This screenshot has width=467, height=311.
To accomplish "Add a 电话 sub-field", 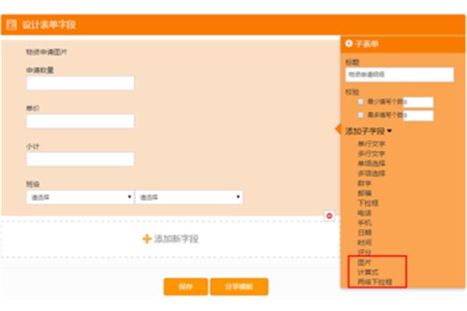I will click(364, 213).
